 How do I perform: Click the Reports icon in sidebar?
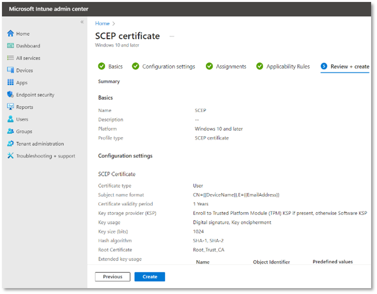[x=10, y=107]
